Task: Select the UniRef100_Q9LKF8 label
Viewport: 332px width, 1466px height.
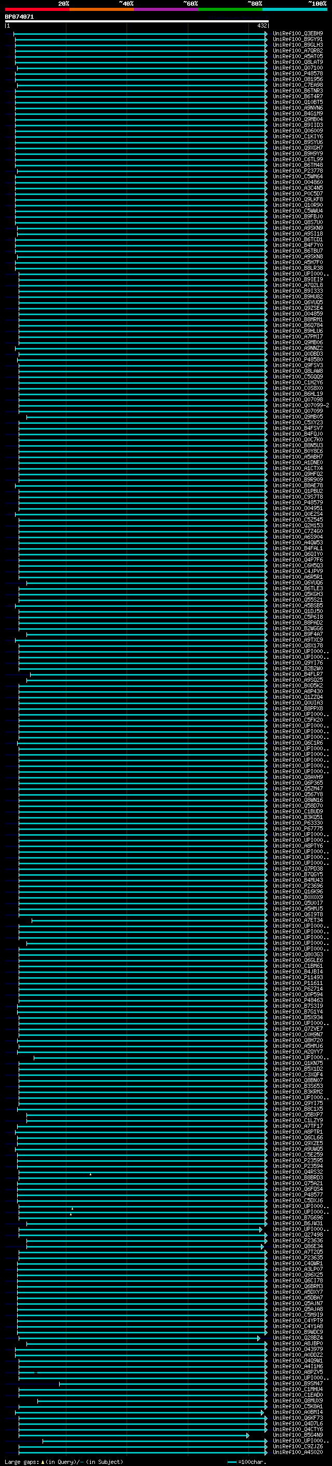Action: coord(297,199)
